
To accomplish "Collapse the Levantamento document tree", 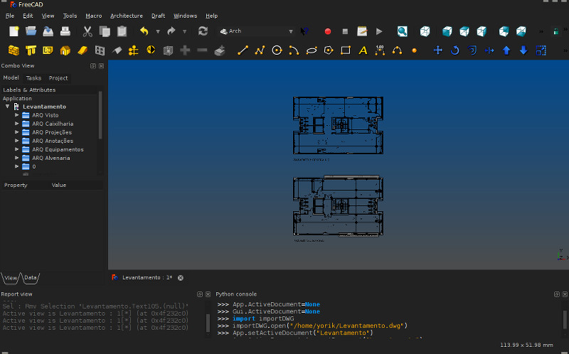I will [7, 107].
